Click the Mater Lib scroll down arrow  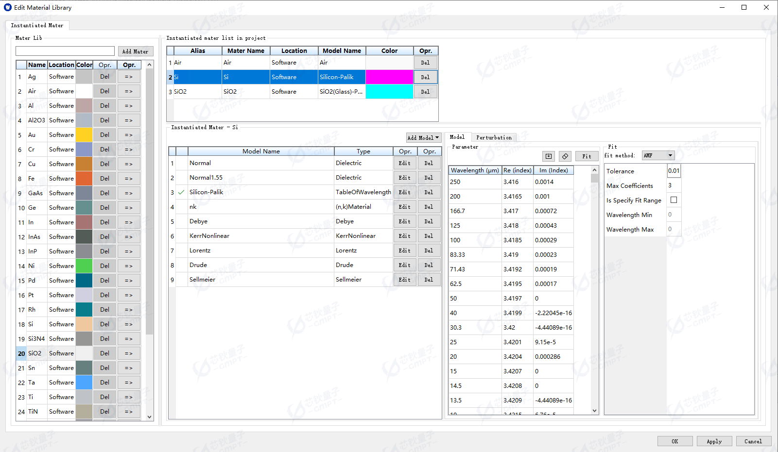click(x=150, y=417)
